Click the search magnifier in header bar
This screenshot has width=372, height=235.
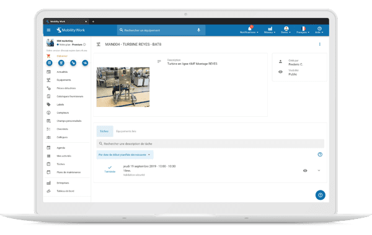coord(122,30)
